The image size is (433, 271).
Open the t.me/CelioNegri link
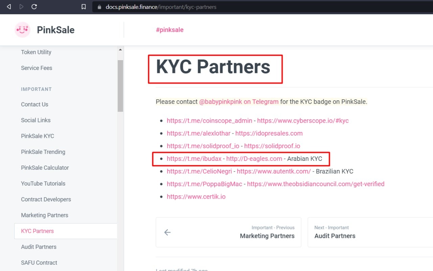[199, 171]
